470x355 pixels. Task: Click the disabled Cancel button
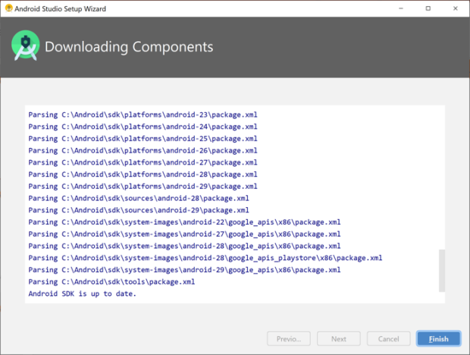pos(388,339)
